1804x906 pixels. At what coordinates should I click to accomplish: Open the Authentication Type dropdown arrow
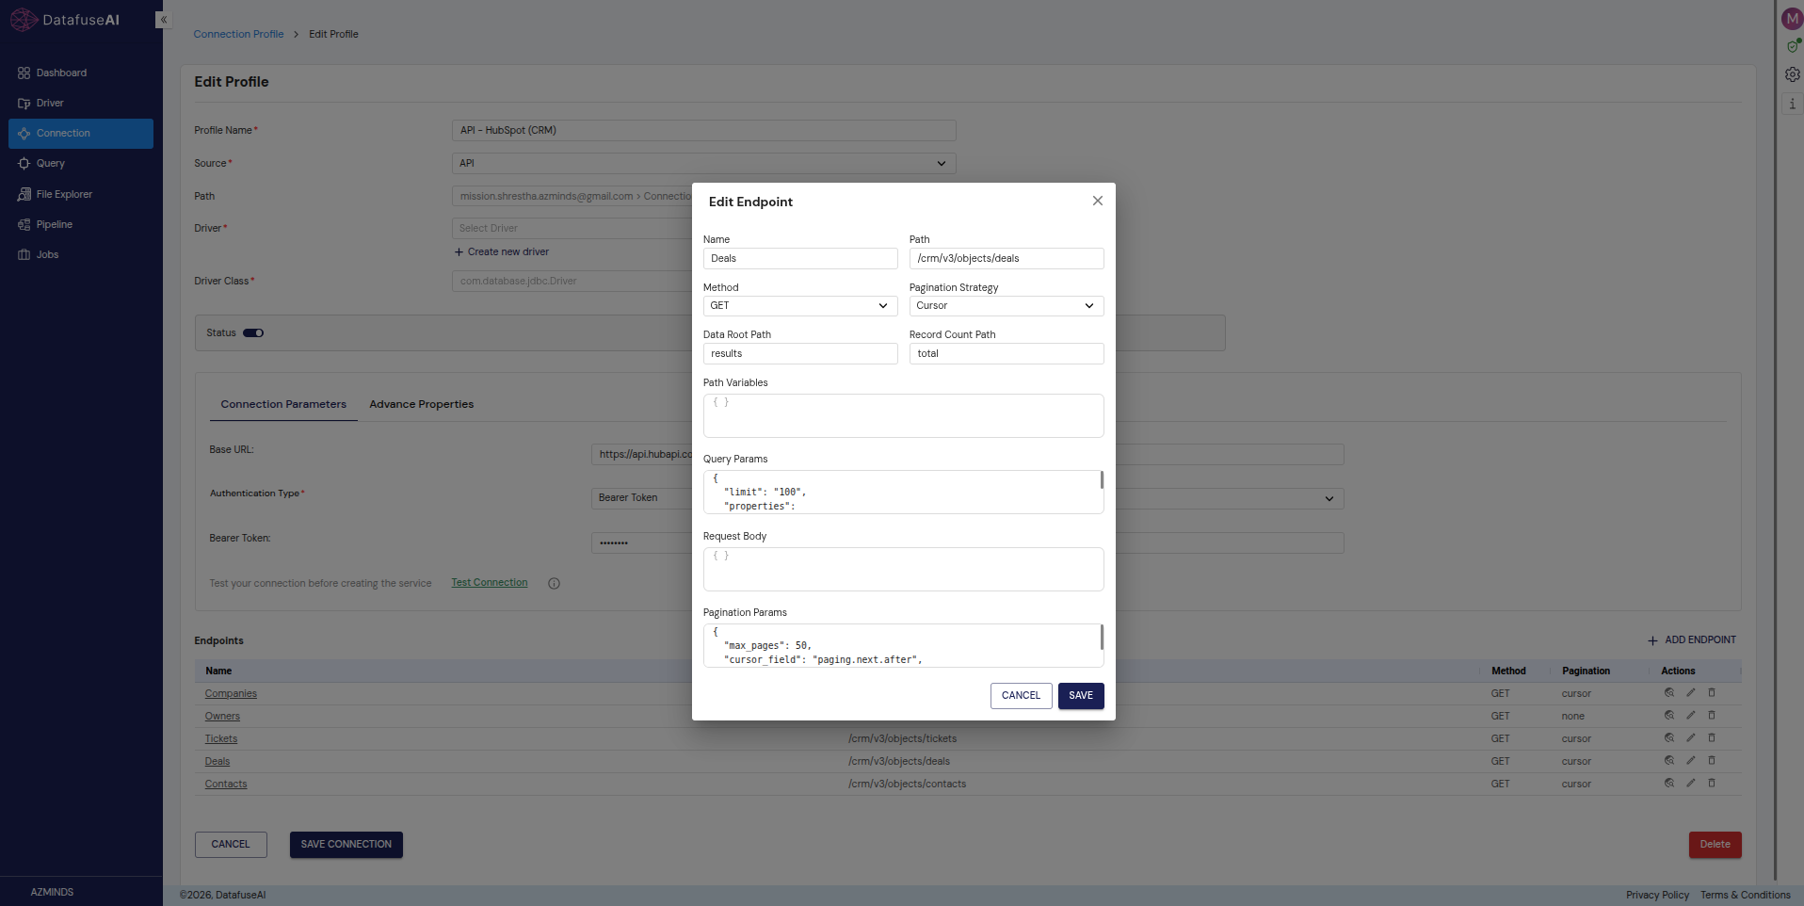tap(1329, 498)
